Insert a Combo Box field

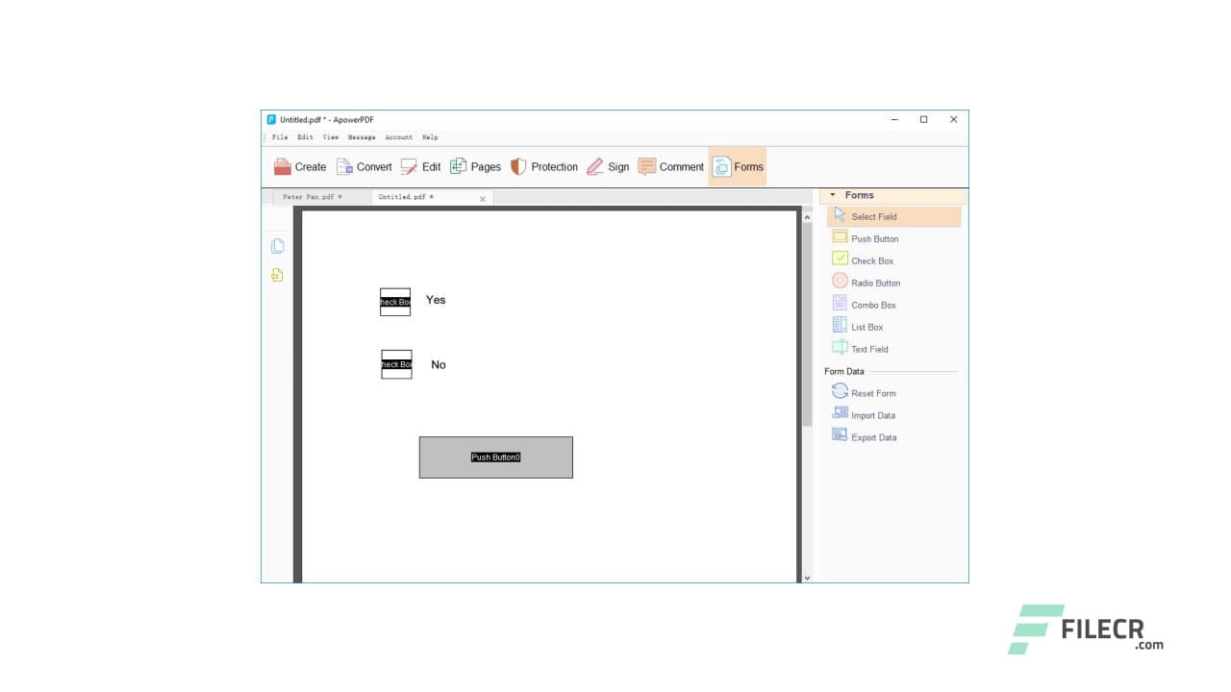pos(870,304)
